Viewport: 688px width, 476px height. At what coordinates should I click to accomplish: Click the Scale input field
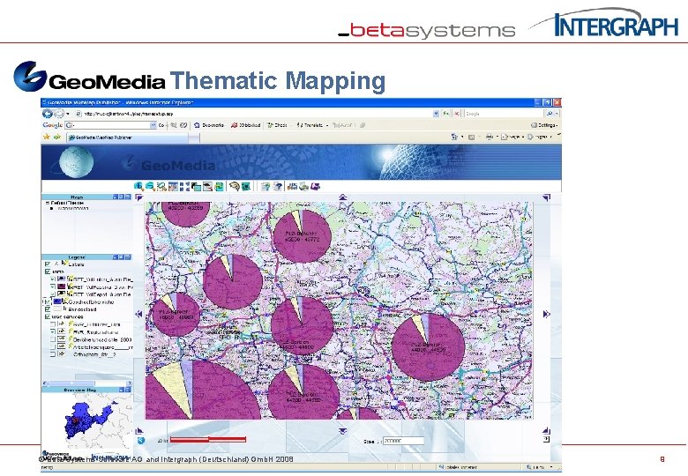tap(403, 441)
